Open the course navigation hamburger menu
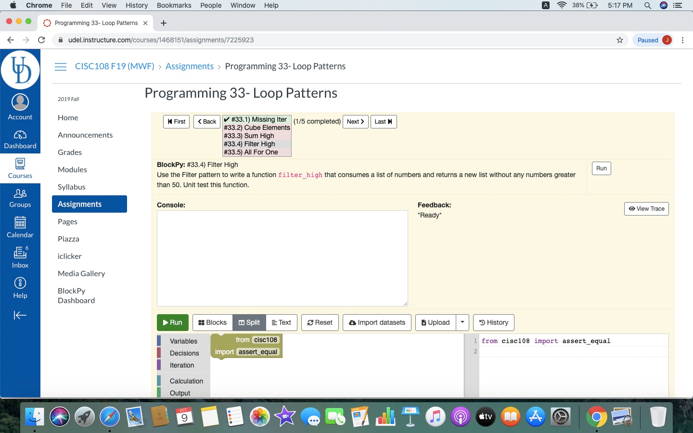The height and width of the screenshot is (433, 693). 61,67
